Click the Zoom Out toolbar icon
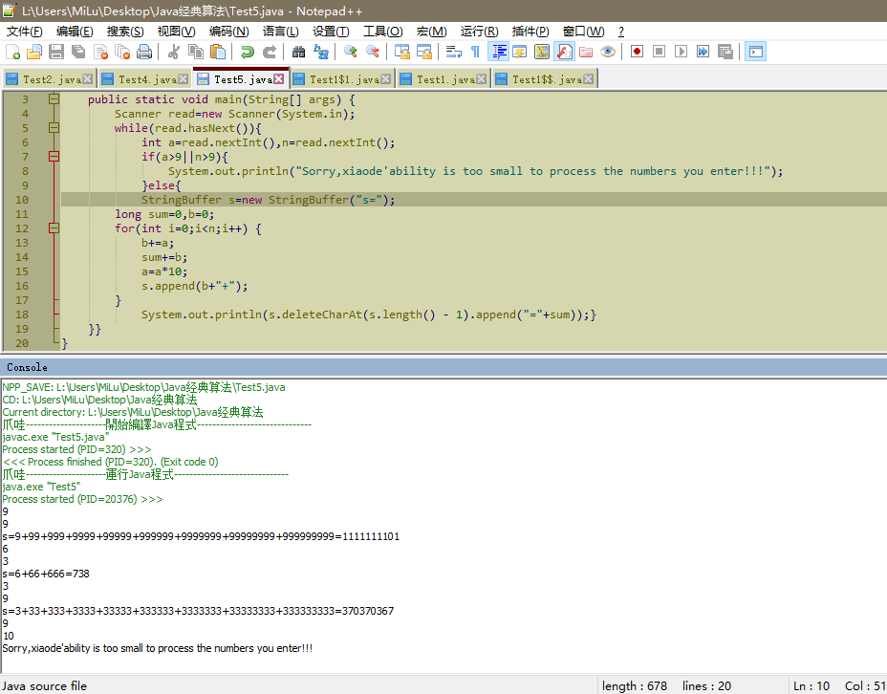The image size is (887, 694). tap(372, 52)
